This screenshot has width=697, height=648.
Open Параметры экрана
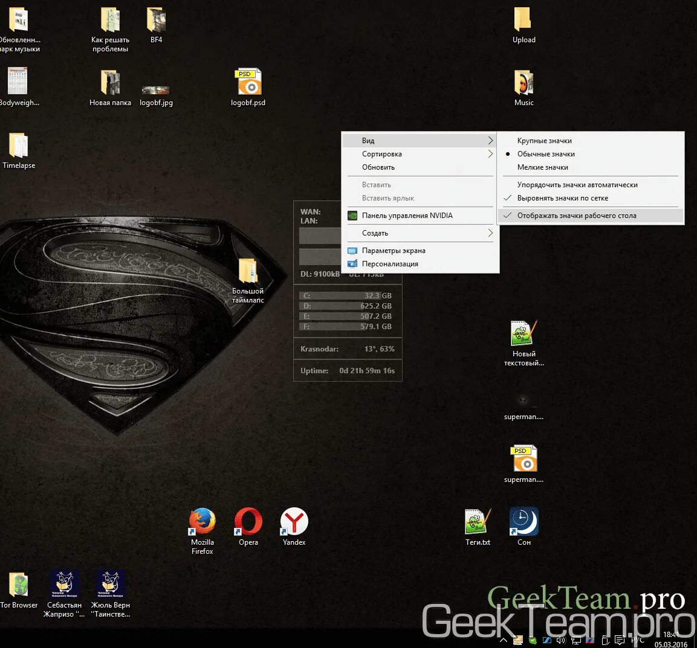point(420,251)
